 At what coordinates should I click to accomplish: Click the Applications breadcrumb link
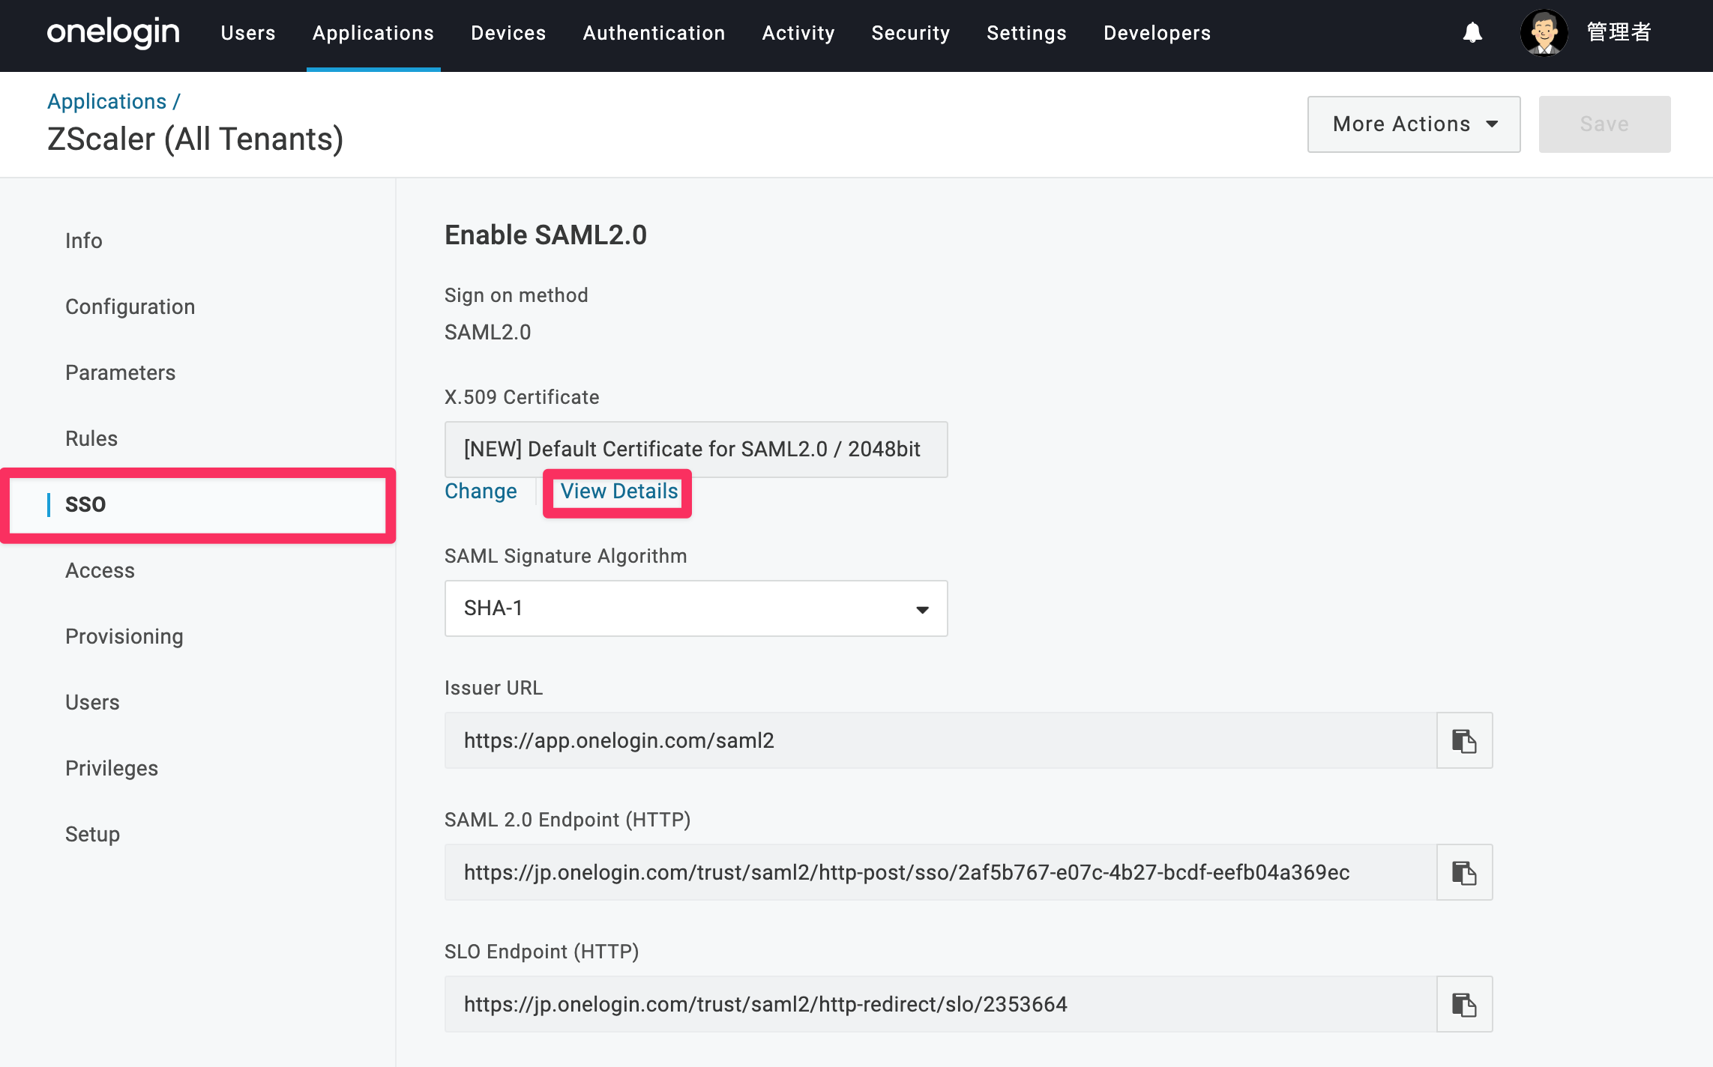click(106, 101)
